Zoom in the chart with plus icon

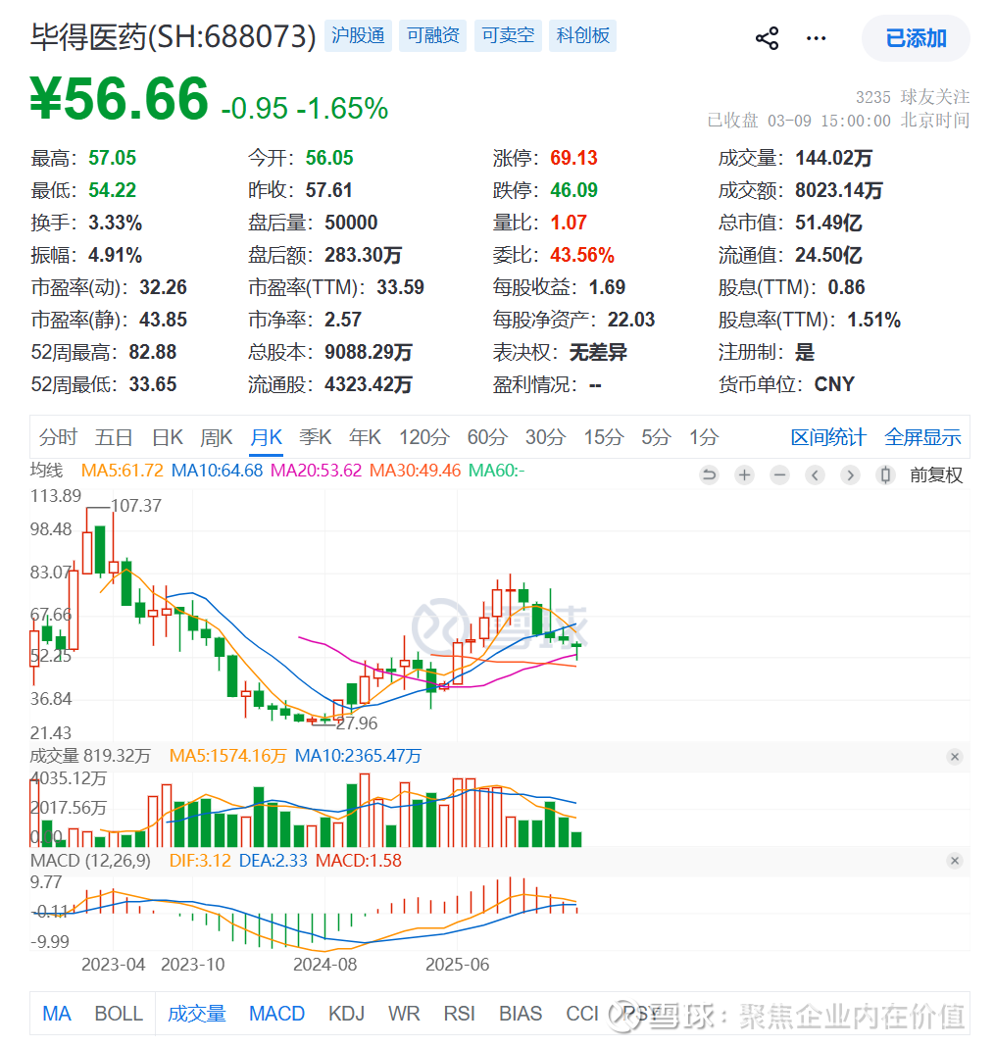[744, 474]
